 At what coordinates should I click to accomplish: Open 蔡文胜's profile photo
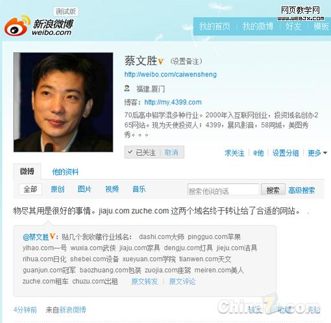tap(63, 102)
